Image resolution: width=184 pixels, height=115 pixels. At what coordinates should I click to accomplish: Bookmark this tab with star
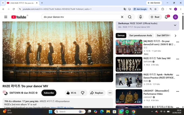click(155, 9)
